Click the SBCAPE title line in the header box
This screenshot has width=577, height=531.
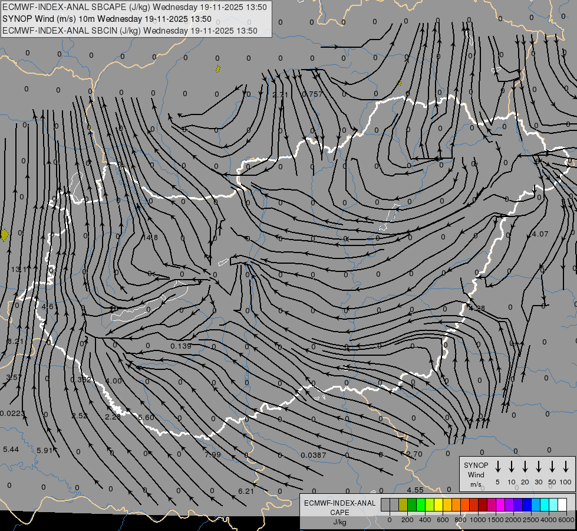tap(134, 7)
